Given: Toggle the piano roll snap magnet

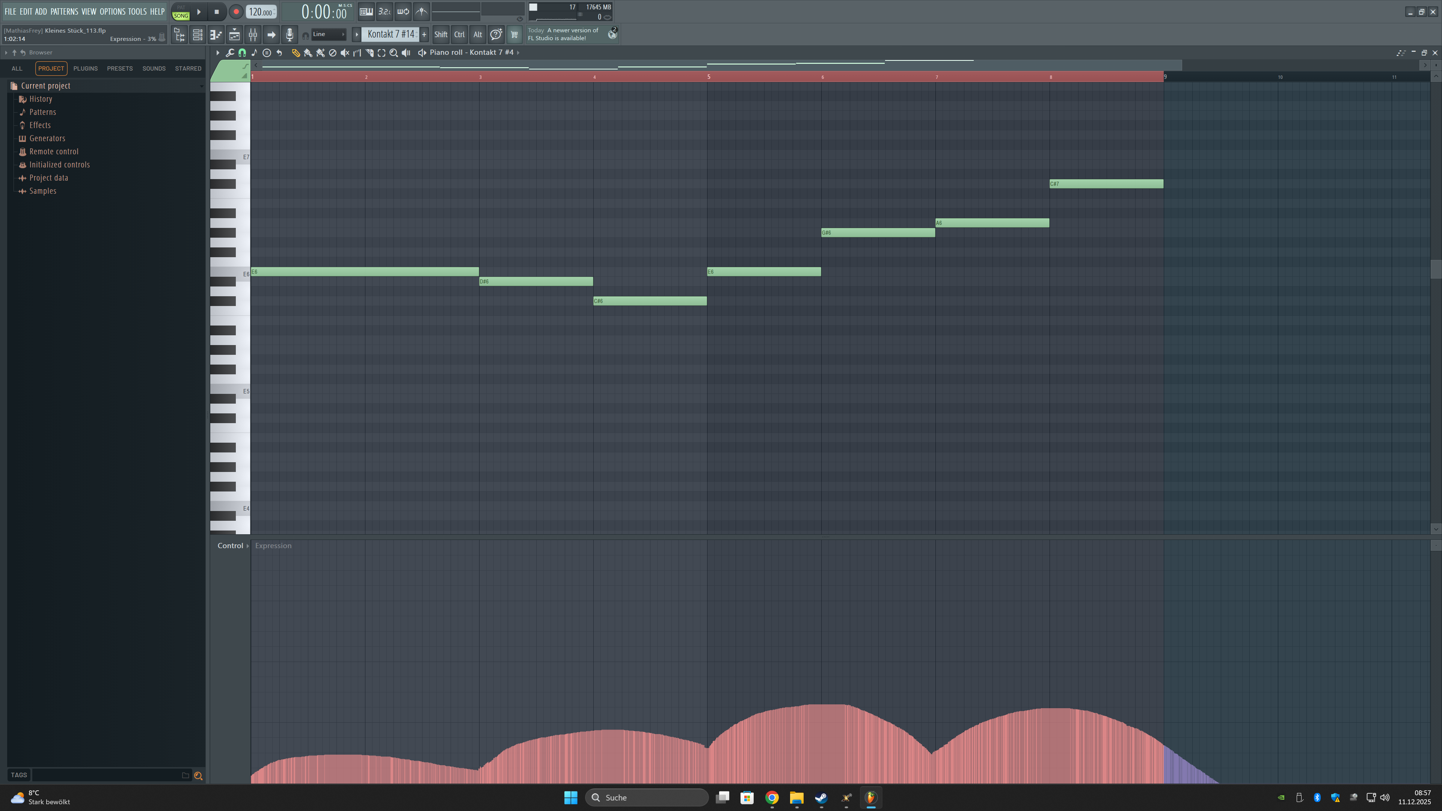Looking at the screenshot, I should tap(242, 53).
